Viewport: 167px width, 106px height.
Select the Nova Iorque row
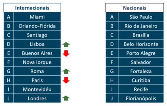point(32,62)
